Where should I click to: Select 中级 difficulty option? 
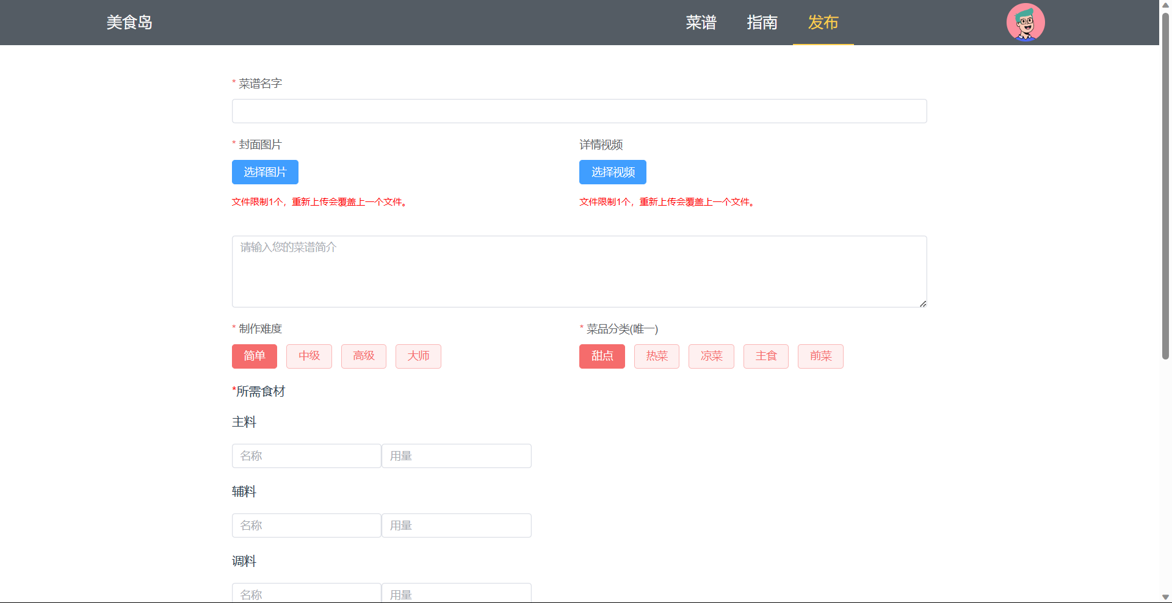(x=309, y=356)
